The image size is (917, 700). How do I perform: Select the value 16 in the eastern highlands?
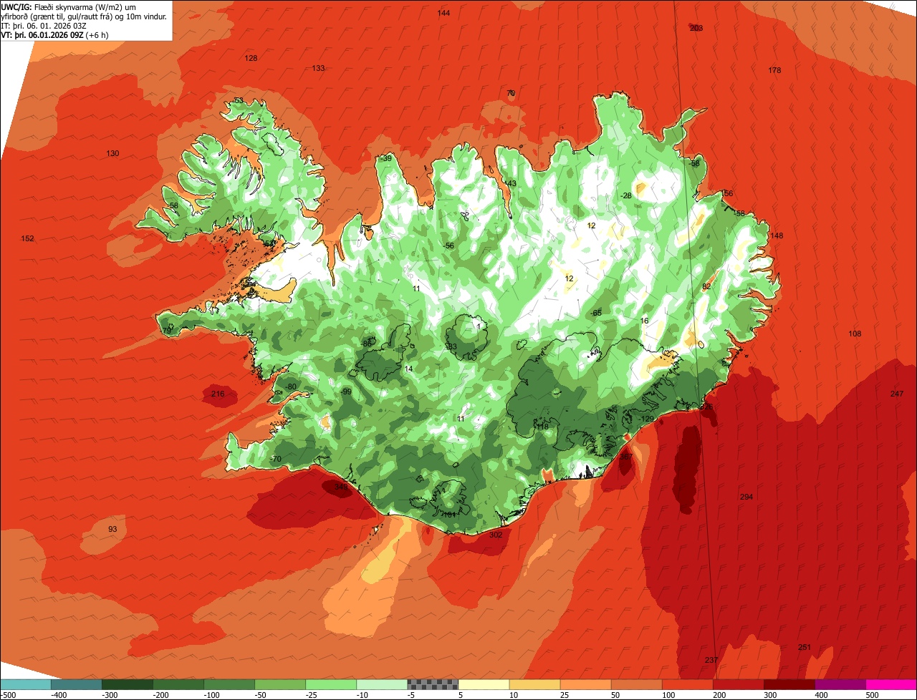point(645,321)
